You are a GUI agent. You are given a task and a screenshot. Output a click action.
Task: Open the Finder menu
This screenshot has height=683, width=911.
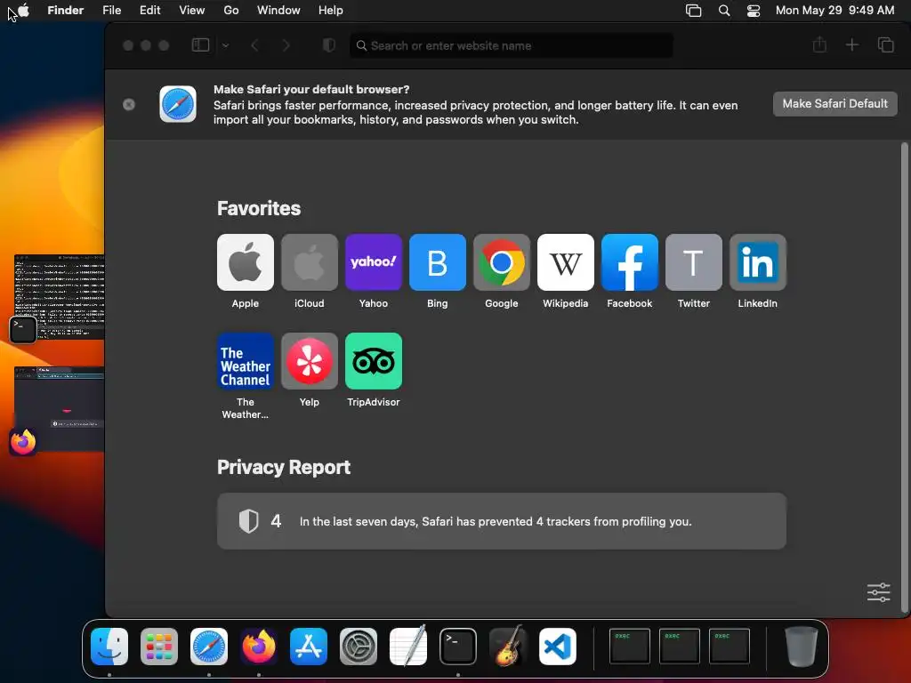click(66, 11)
